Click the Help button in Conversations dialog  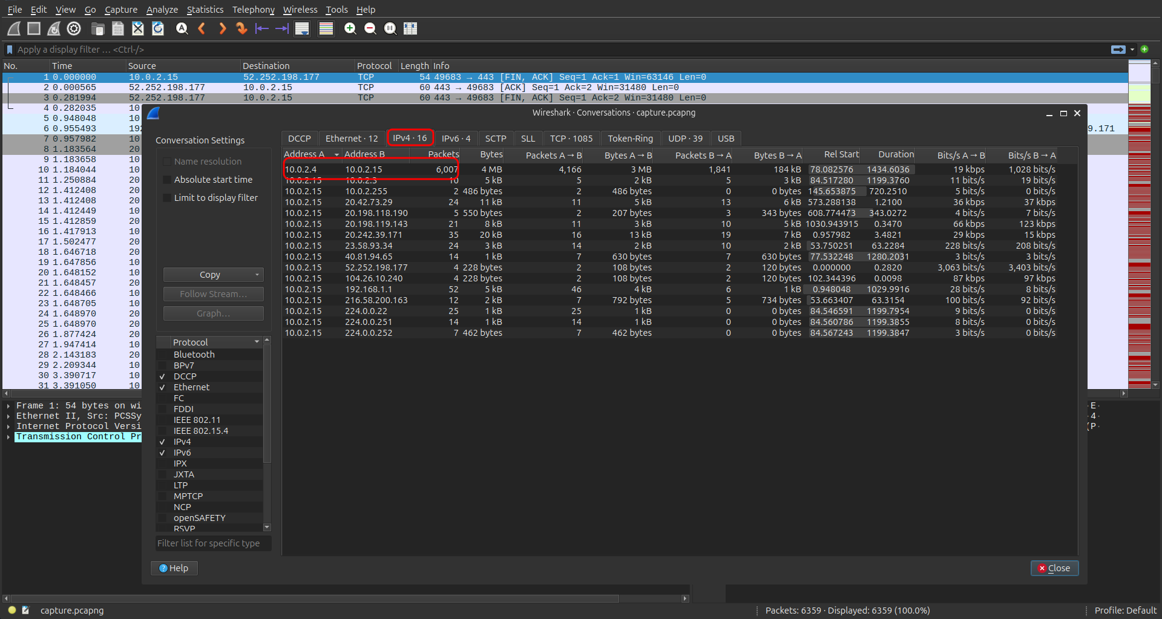coord(174,568)
